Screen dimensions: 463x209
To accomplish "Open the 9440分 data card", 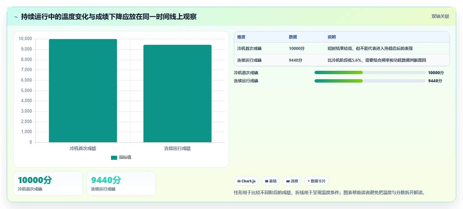I will pyautogui.click(x=121, y=183).
